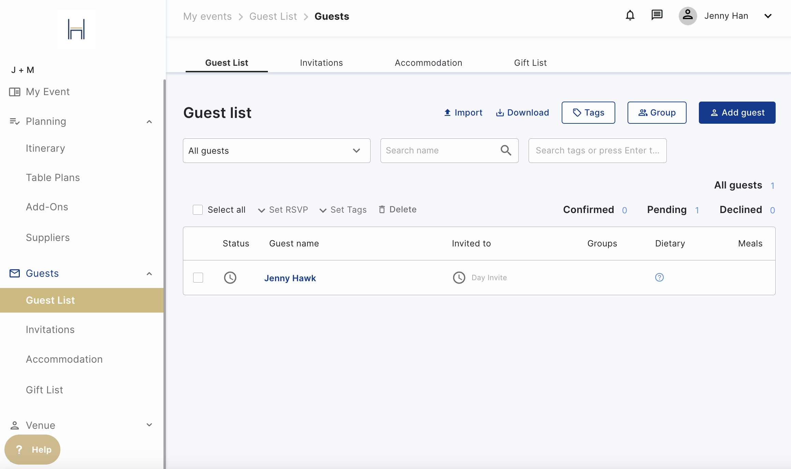Click the sidebar vertical scrollbar
This screenshot has width=791, height=469.
click(164, 273)
